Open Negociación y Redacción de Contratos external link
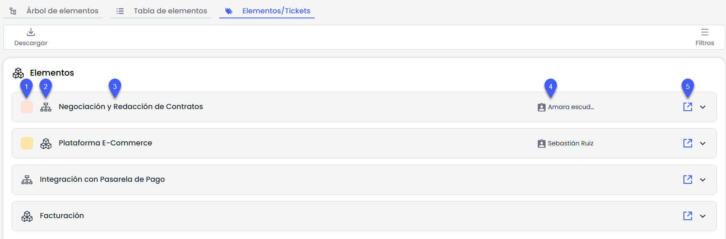The image size is (726, 239). tap(687, 107)
